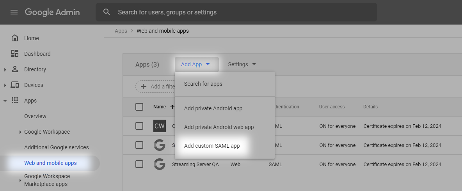The width and height of the screenshot is (462, 191).
Task: Click the Apps grid icon
Action: [15, 101]
